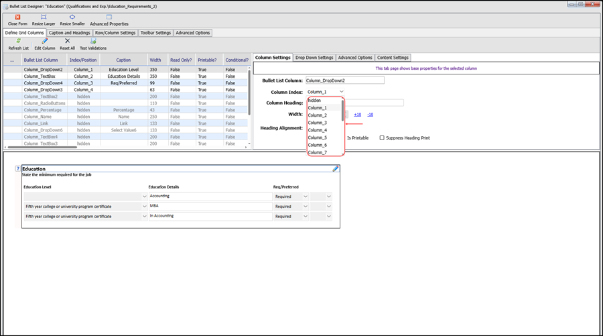This screenshot has height=336, width=603.
Task: Click the +10 width link
Action: click(x=358, y=114)
